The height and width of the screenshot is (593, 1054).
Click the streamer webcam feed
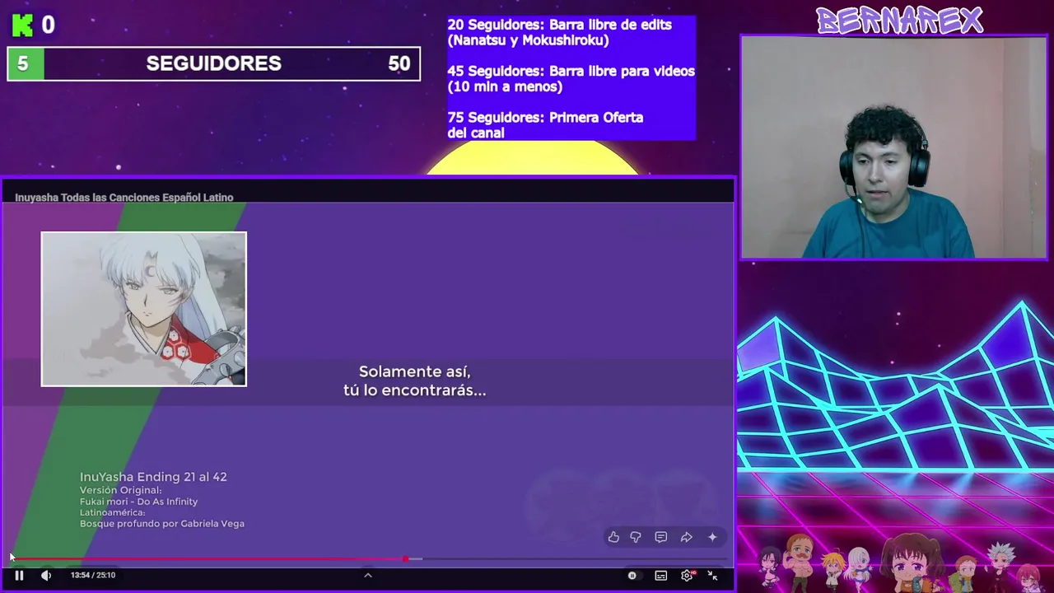893,147
